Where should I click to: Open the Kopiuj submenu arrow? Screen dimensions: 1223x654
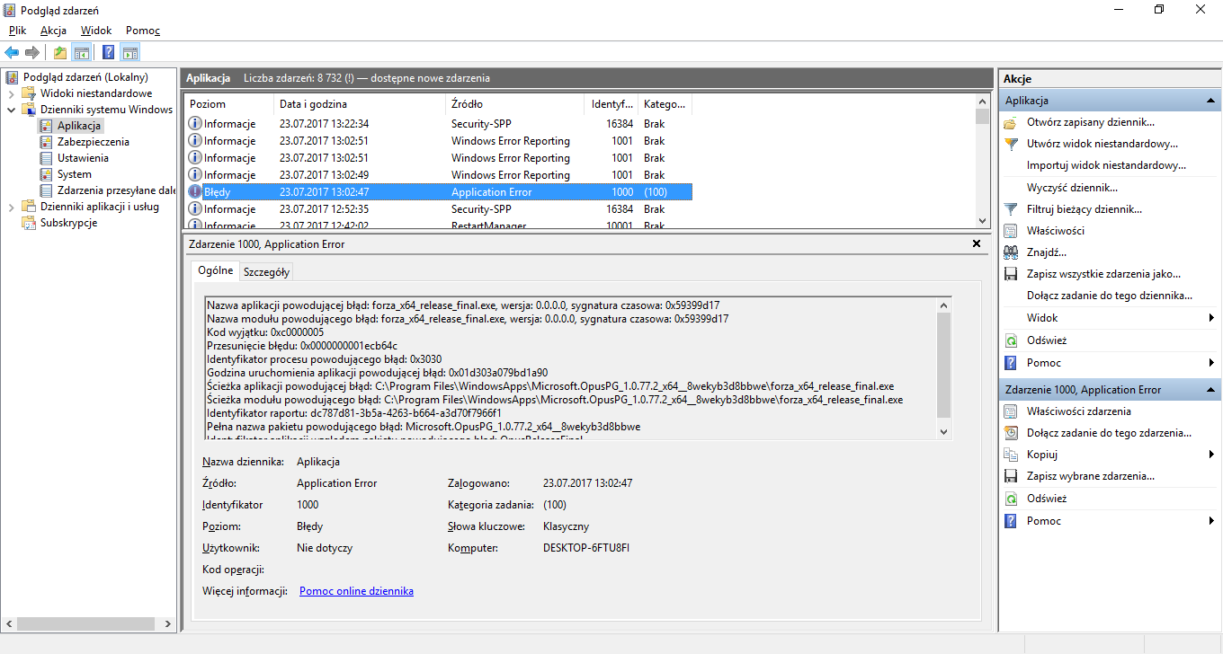pyautogui.click(x=1212, y=455)
